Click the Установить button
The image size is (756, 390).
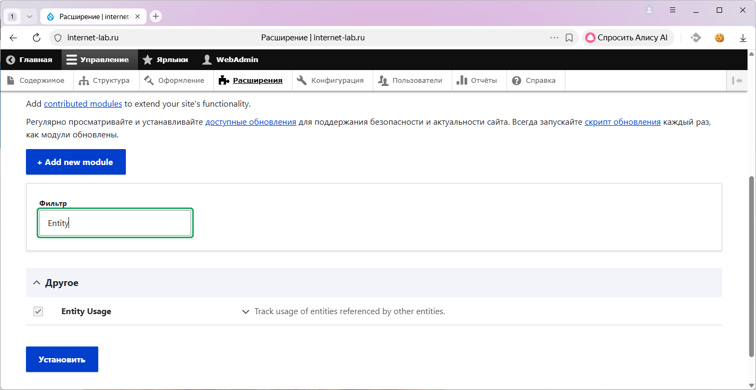click(x=62, y=359)
